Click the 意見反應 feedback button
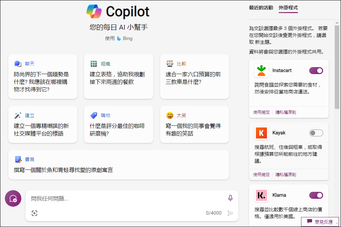 pos(320,222)
